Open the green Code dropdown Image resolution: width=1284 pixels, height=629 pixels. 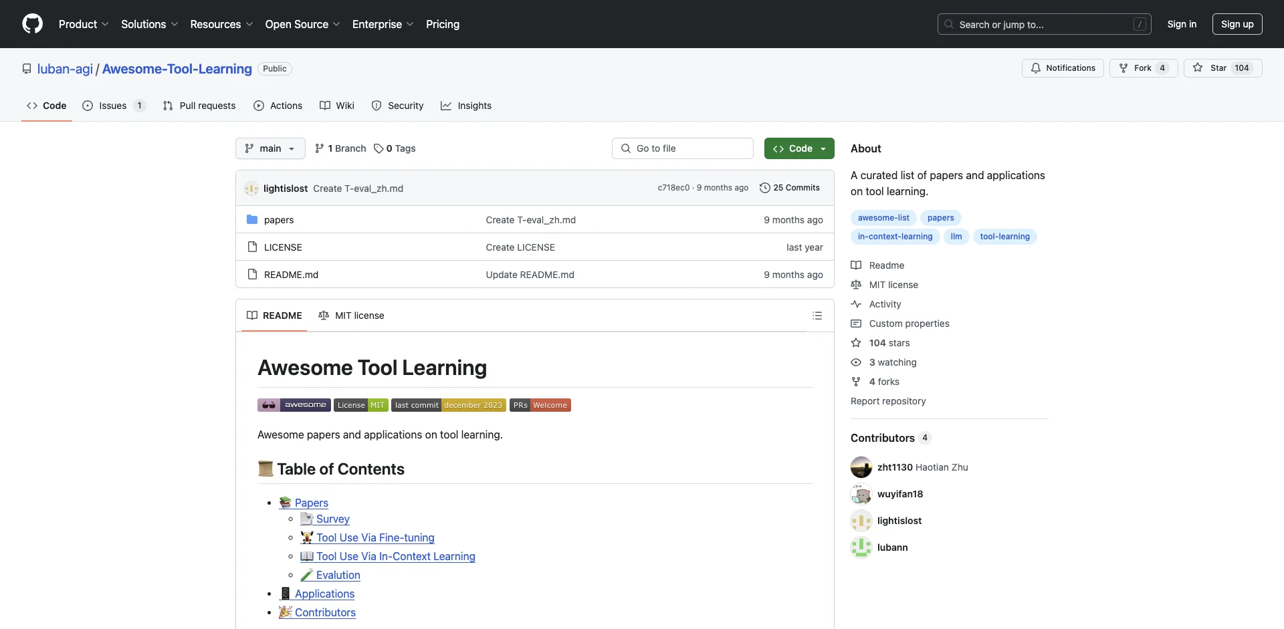[x=799, y=148]
